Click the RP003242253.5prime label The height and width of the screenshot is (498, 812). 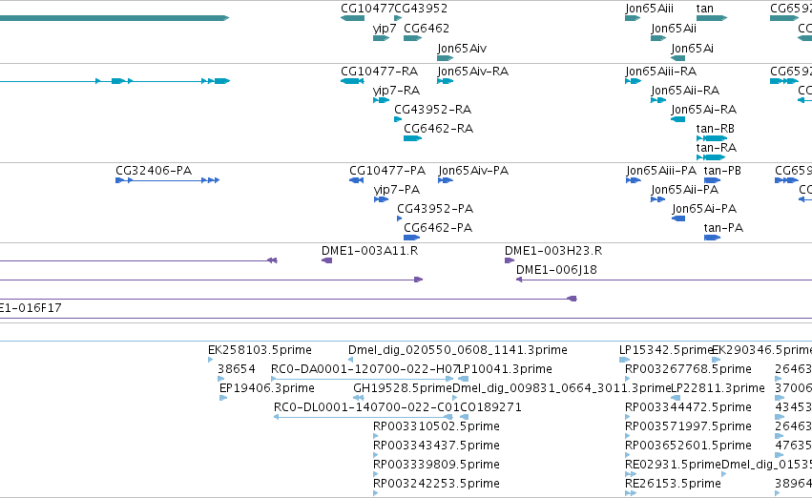[436, 485]
